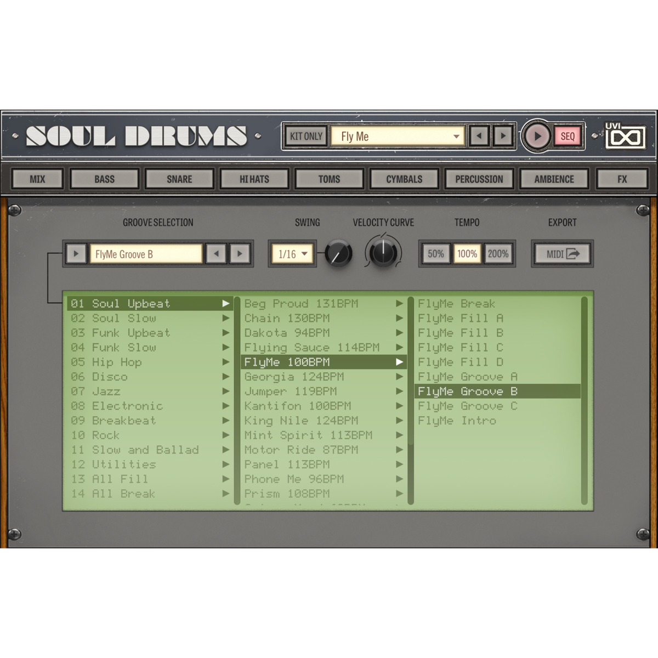This screenshot has width=658, height=658.
Task: Switch to the CYMBALS tab
Action: click(x=404, y=179)
